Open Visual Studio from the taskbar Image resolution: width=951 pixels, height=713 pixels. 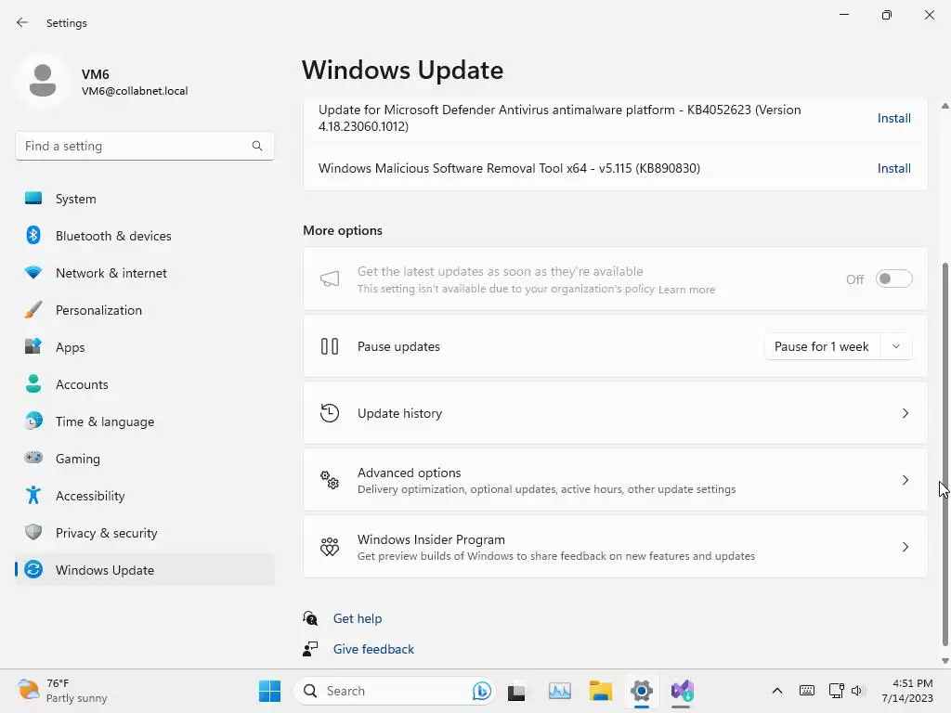click(x=683, y=691)
